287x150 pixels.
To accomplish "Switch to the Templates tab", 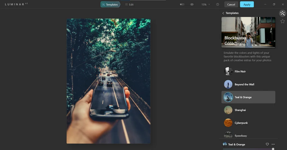I will 110,5.
